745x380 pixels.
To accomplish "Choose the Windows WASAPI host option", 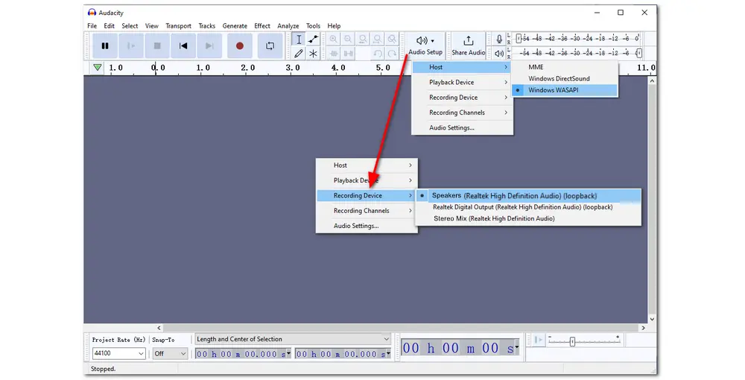I will 565,90.
